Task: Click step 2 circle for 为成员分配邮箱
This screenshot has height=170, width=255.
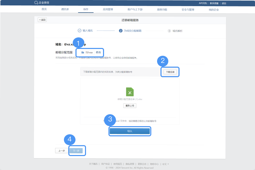Action: [x=121, y=31]
